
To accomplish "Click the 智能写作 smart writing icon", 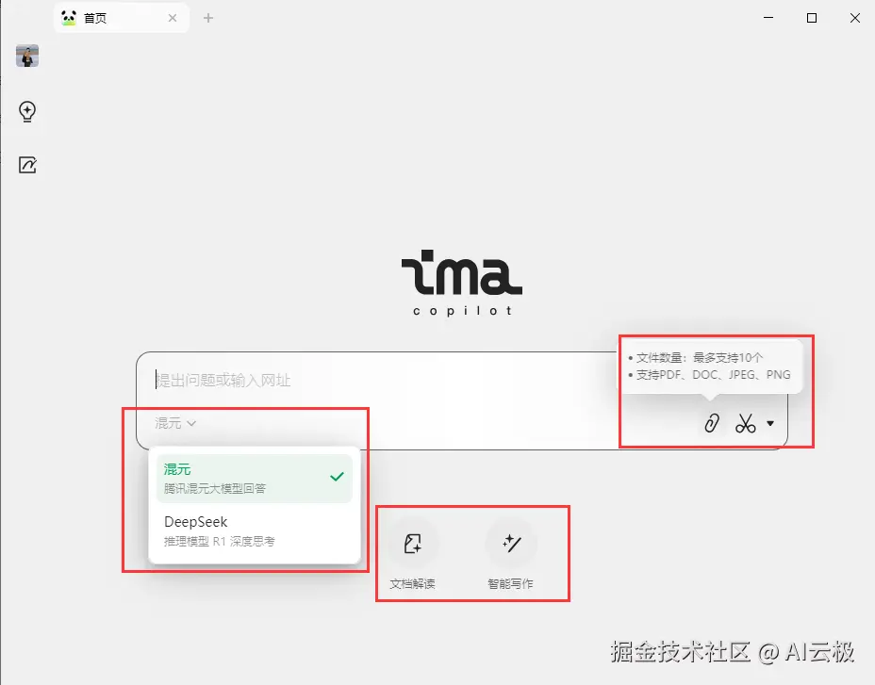I will (511, 544).
